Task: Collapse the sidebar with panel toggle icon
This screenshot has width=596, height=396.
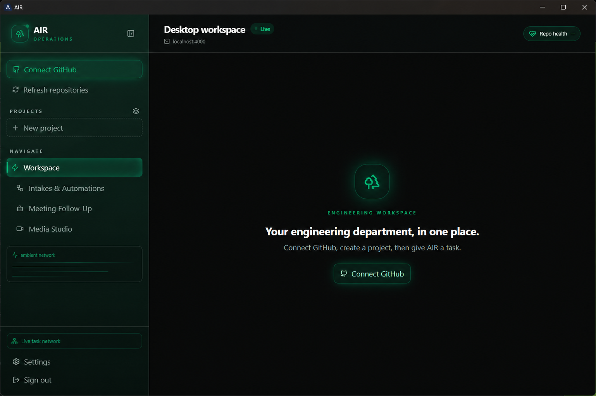Action: 131,34
